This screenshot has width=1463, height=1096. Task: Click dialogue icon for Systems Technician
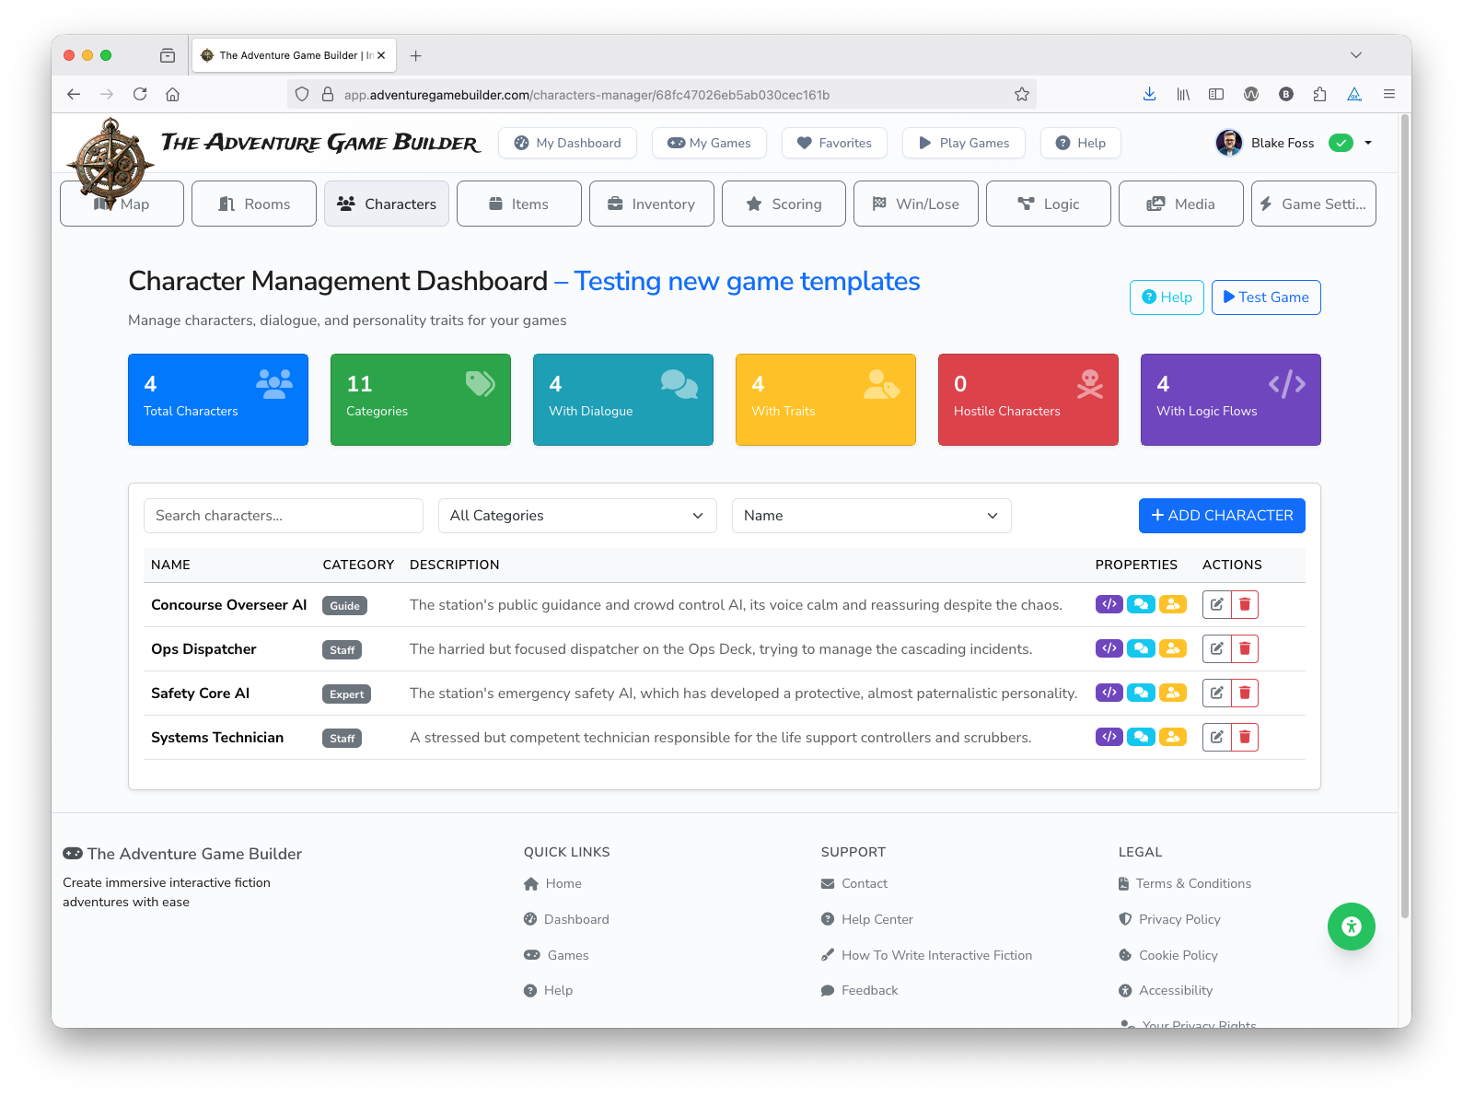tap(1141, 737)
